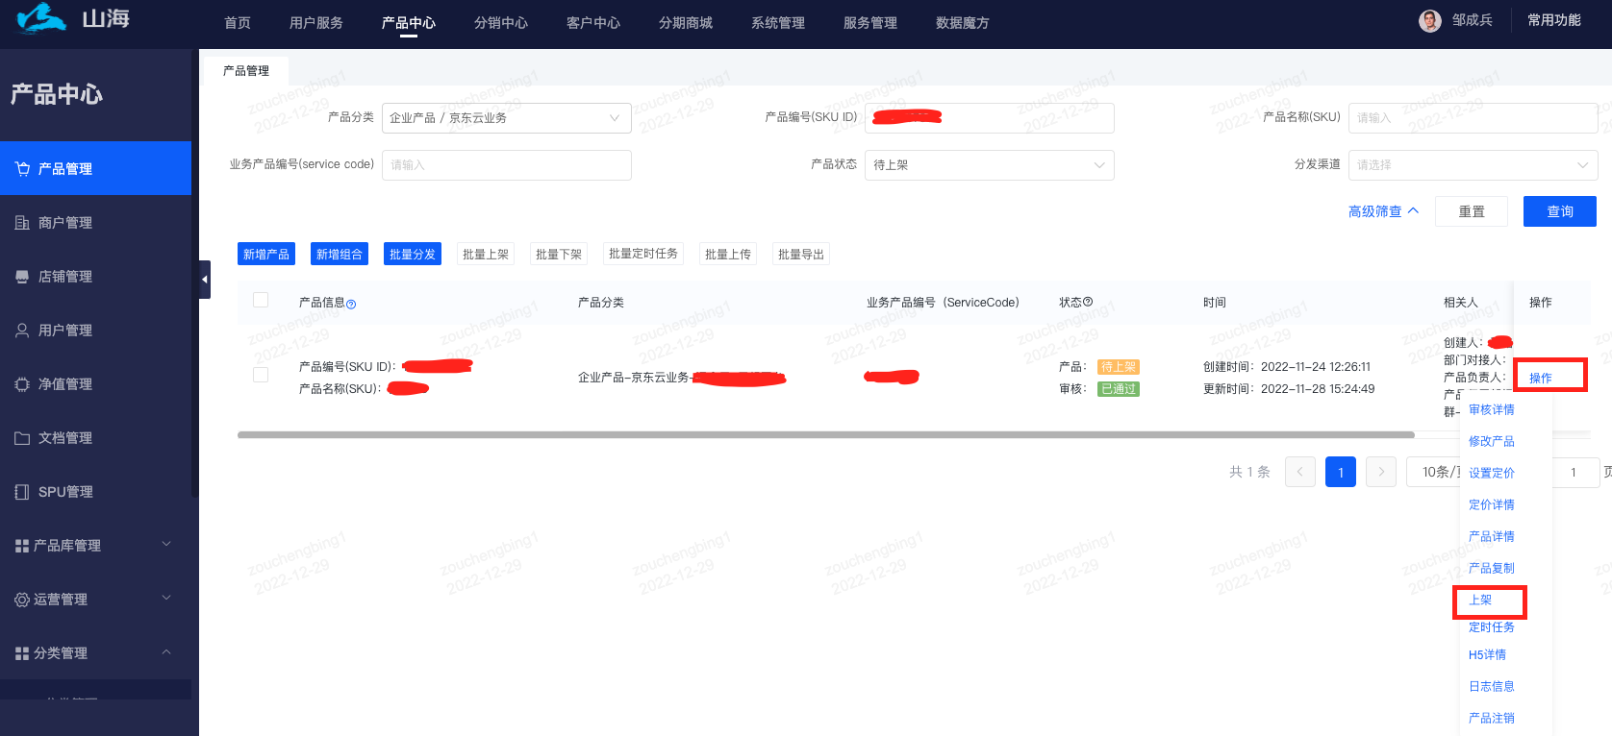Screen dimensions: 1612x736
Task: Collapse the 高级筛查 advanced filter
Action: [1383, 211]
